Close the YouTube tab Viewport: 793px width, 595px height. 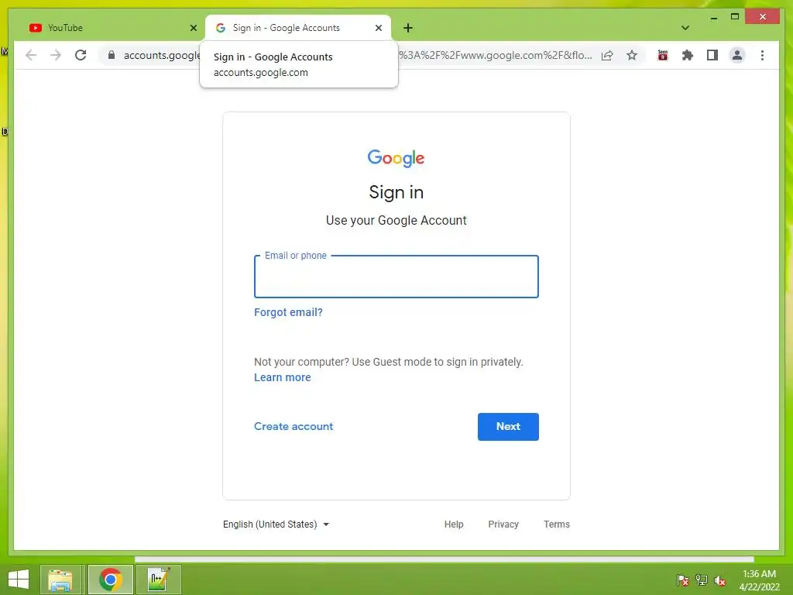pyautogui.click(x=193, y=28)
